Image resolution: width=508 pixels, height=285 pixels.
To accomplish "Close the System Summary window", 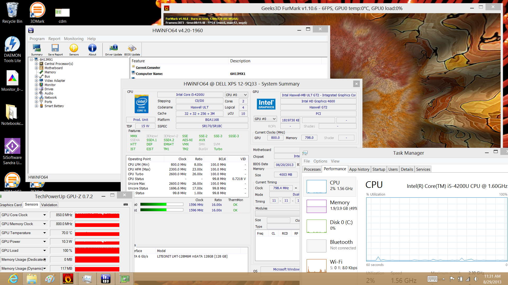I will pyautogui.click(x=356, y=84).
